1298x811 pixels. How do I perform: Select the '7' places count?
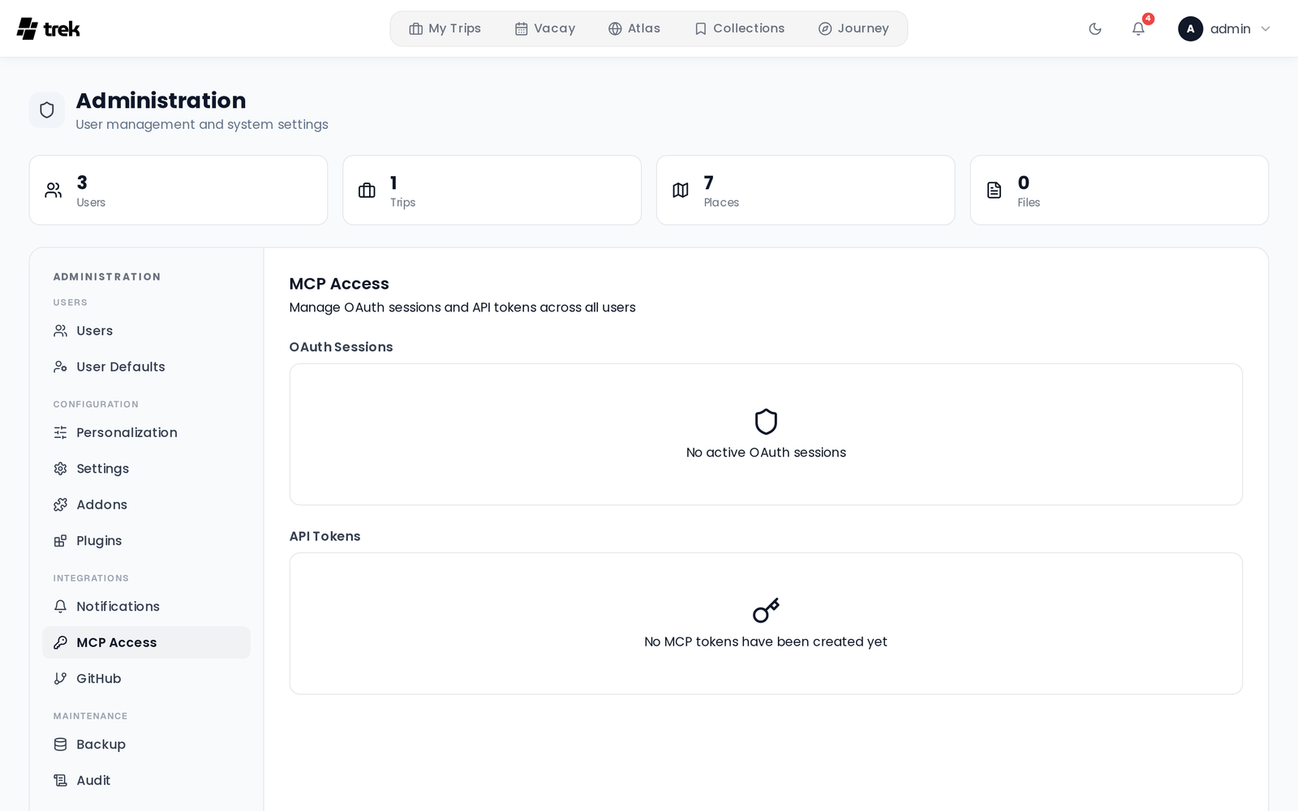point(708,182)
